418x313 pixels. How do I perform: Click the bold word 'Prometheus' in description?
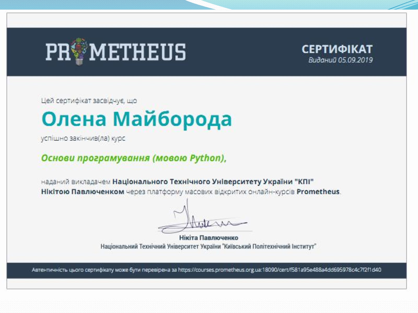click(318, 192)
